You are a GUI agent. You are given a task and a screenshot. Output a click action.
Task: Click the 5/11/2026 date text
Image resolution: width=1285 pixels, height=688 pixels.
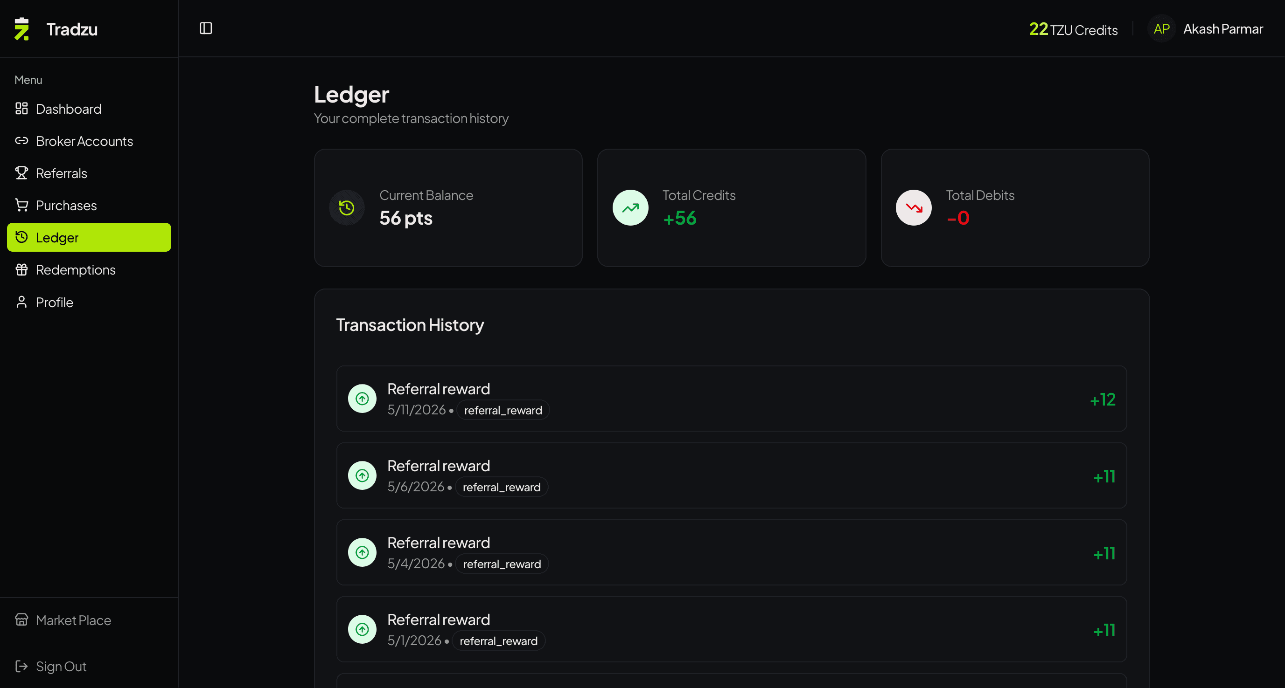click(x=417, y=410)
